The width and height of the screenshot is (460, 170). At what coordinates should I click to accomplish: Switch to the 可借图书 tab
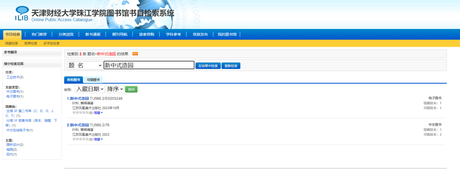[93, 80]
